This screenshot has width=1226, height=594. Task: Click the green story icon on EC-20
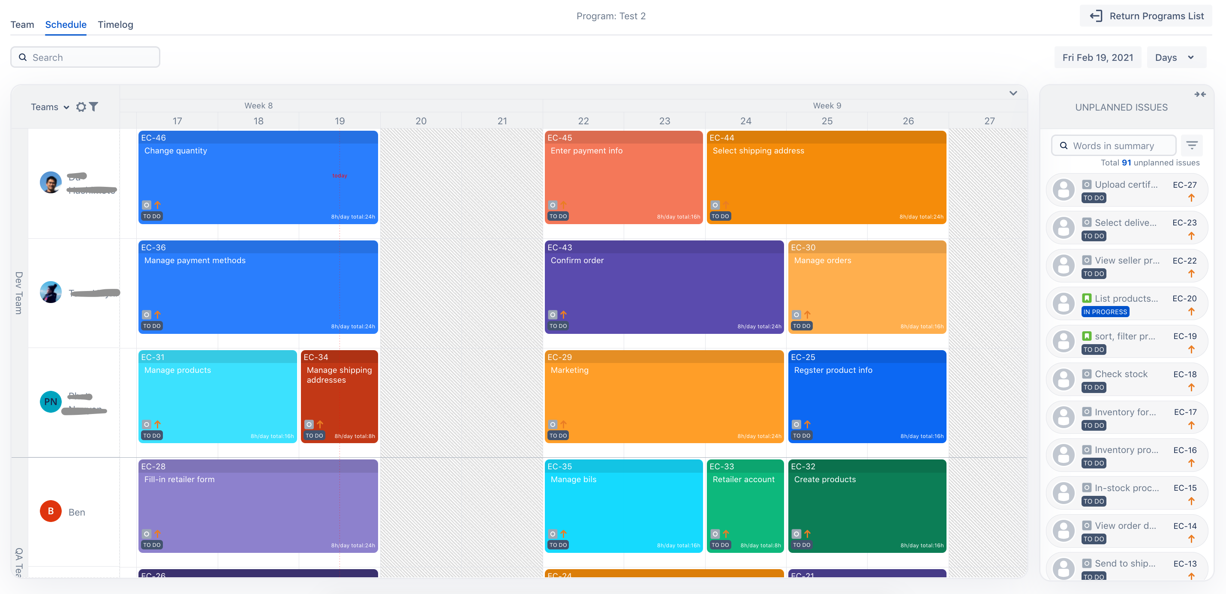[x=1087, y=298]
